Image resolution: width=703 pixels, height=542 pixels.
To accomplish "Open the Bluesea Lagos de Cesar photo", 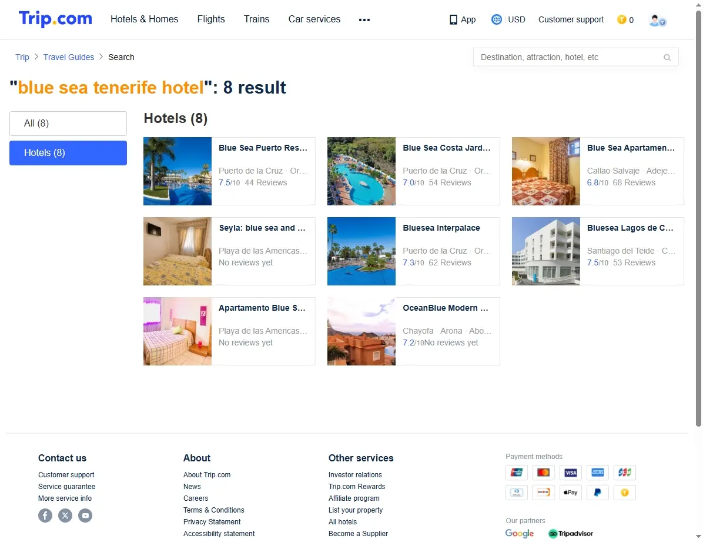I will pyautogui.click(x=545, y=251).
